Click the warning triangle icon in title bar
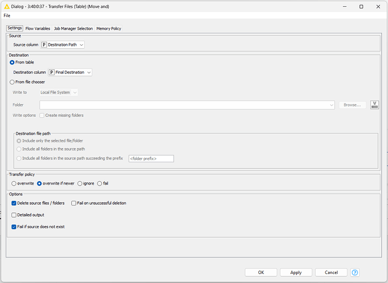The image size is (388, 283). click(7, 6)
